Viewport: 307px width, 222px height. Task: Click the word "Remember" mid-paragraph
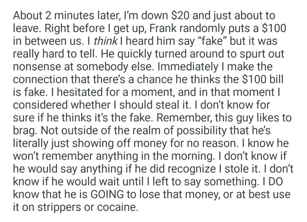pyautogui.click(x=182, y=118)
